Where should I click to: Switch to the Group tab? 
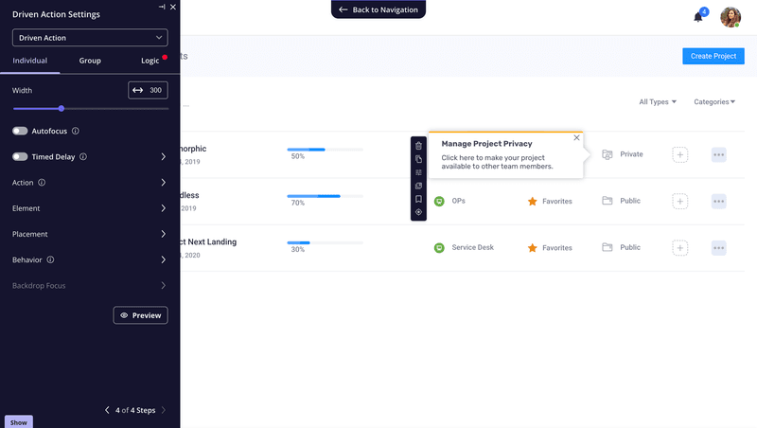[x=90, y=61]
